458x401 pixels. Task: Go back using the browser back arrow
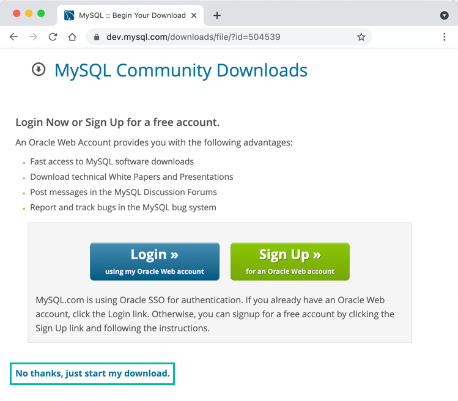point(13,37)
